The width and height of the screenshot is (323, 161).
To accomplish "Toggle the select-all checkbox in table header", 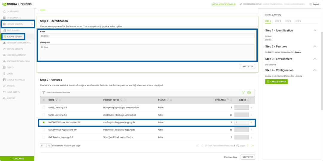I will coord(43,100).
